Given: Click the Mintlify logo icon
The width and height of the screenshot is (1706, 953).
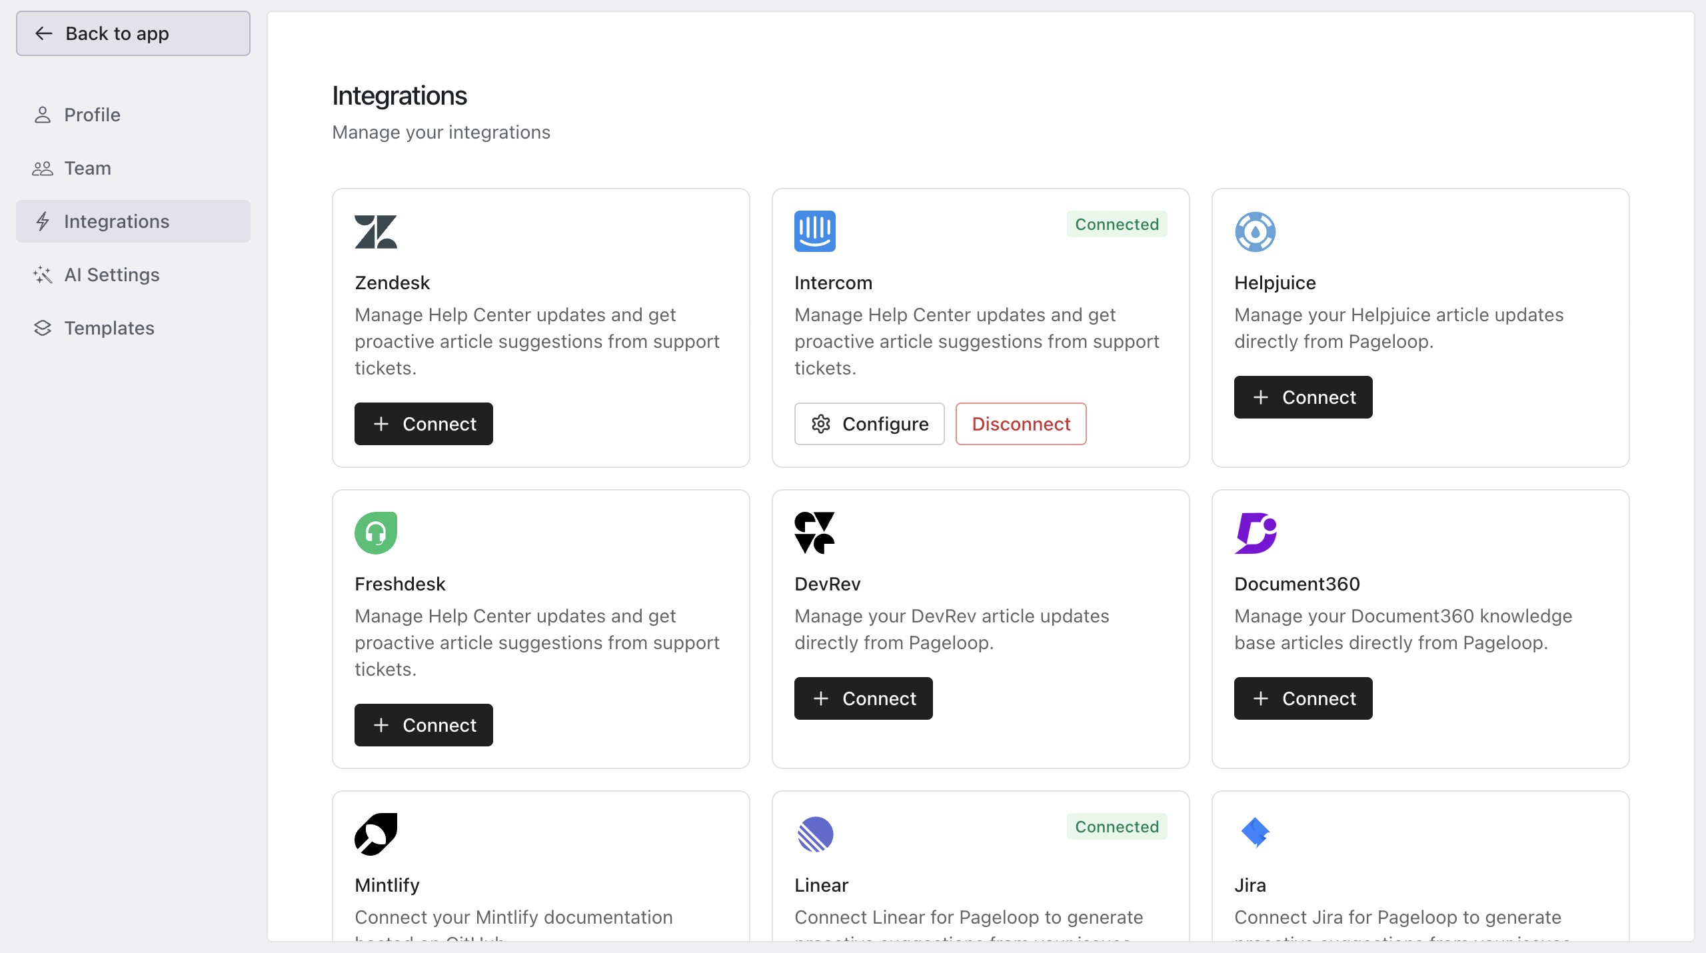Looking at the screenshot, I should [x=376, y=834].
